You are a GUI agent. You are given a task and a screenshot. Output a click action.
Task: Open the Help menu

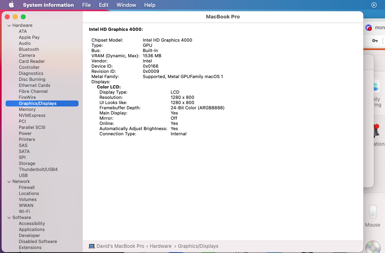click(x=150, y=5)
